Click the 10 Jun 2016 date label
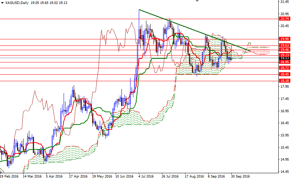 (x=124, y=176)
